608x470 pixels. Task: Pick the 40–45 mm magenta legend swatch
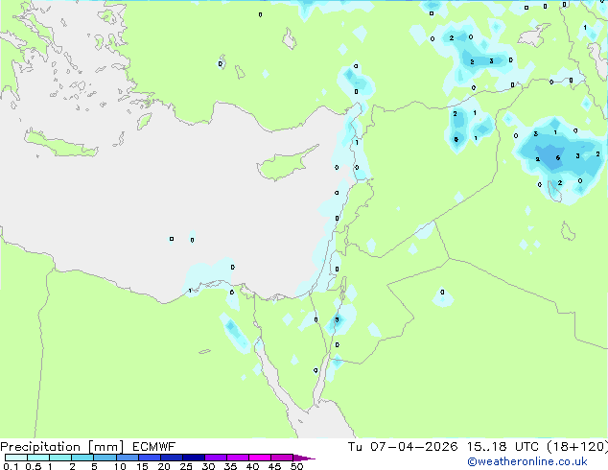coord(260,458)
